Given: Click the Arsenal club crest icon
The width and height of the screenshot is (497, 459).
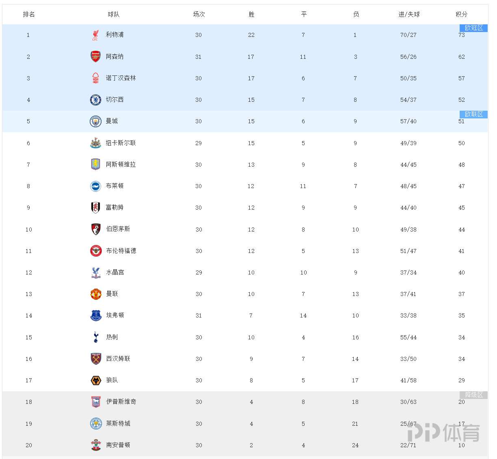Looking at the screenshot, I should (x=95, y=56).
